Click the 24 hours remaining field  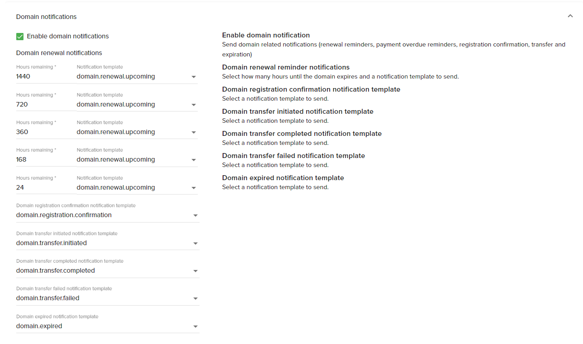pyautogui.click(x=45, y=188)
